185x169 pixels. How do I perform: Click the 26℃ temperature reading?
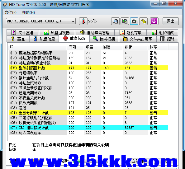pyautogui.click(x=93, y=21)
